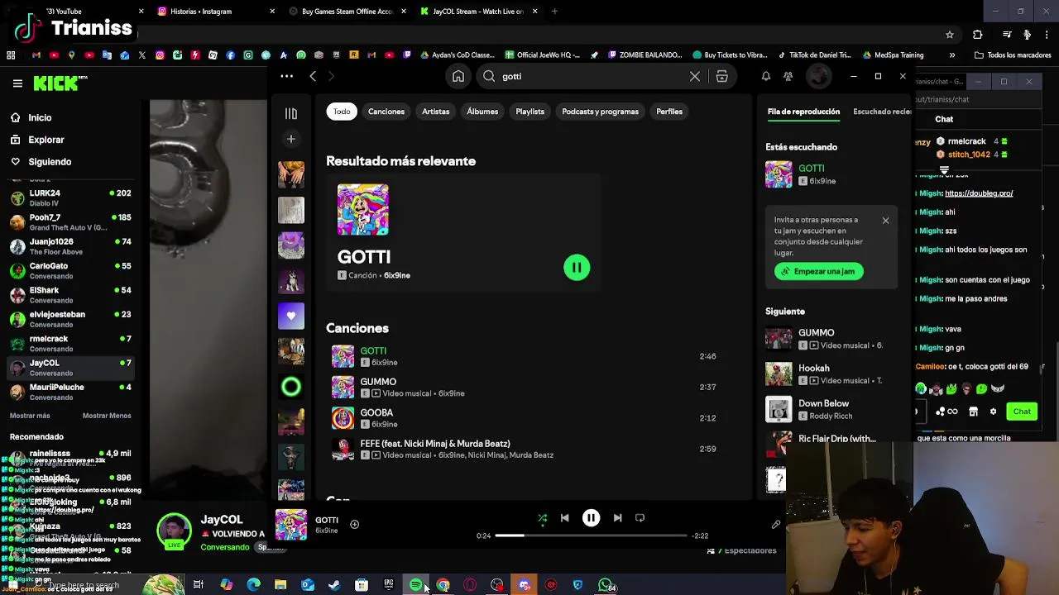
Task: Switch to Fila de reproducción tab
Action: pos(803,112)
